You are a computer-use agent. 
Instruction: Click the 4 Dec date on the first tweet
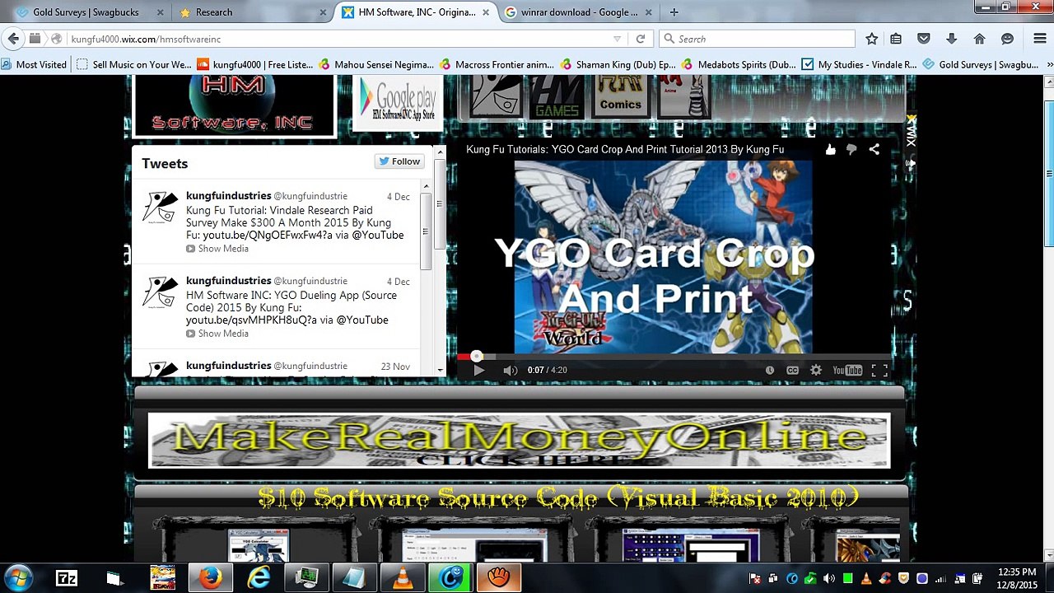pos(399,197)
